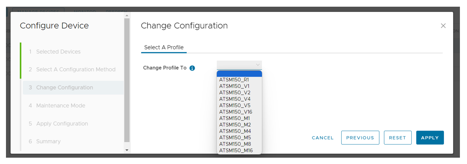Viewport: 467px width, 164px height.
Task: Choose the ATSM150_M16 profile
Action: click(x=236, y=150)
